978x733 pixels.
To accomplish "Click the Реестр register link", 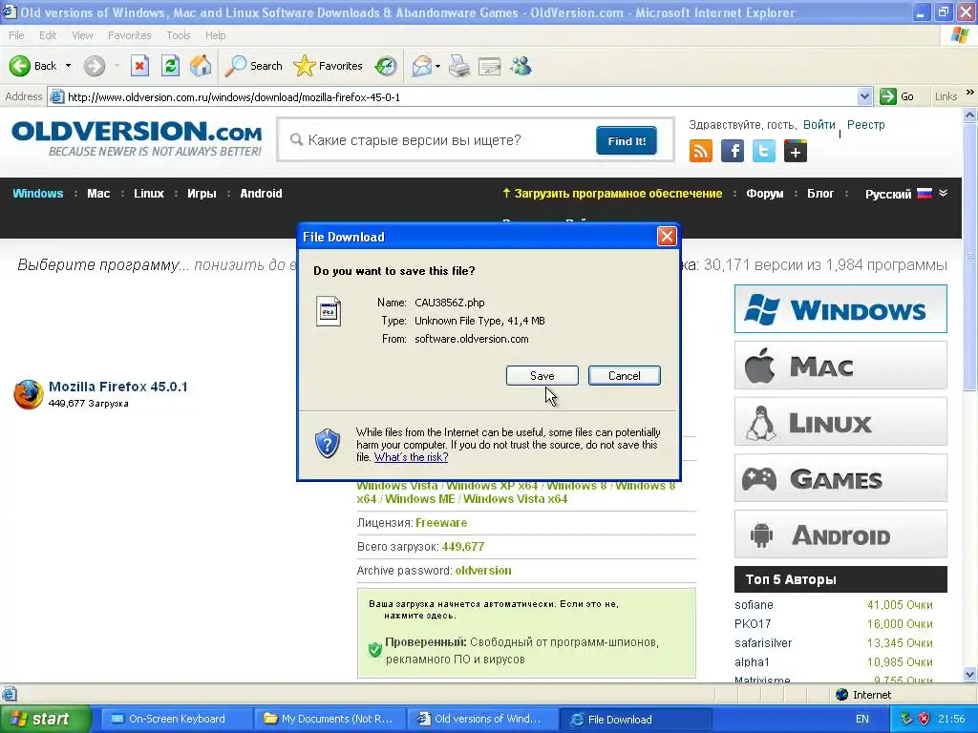I will (x=865, y=125).
